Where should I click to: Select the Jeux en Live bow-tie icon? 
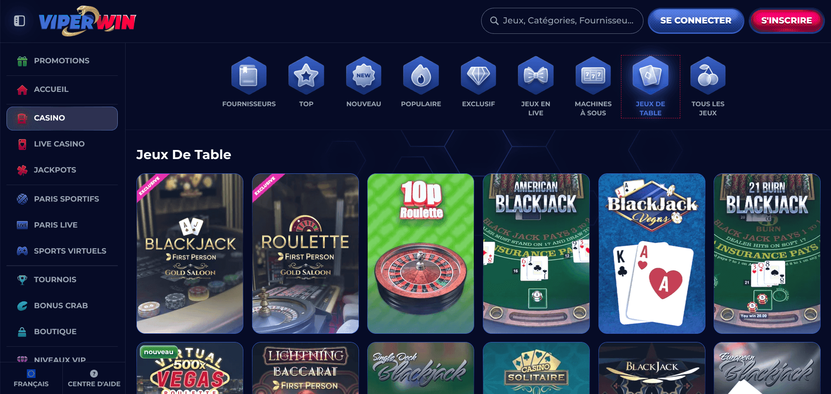536,76
